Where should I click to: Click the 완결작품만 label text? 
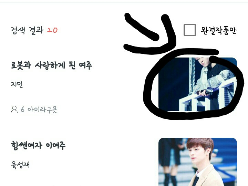(x=219, y=30)
